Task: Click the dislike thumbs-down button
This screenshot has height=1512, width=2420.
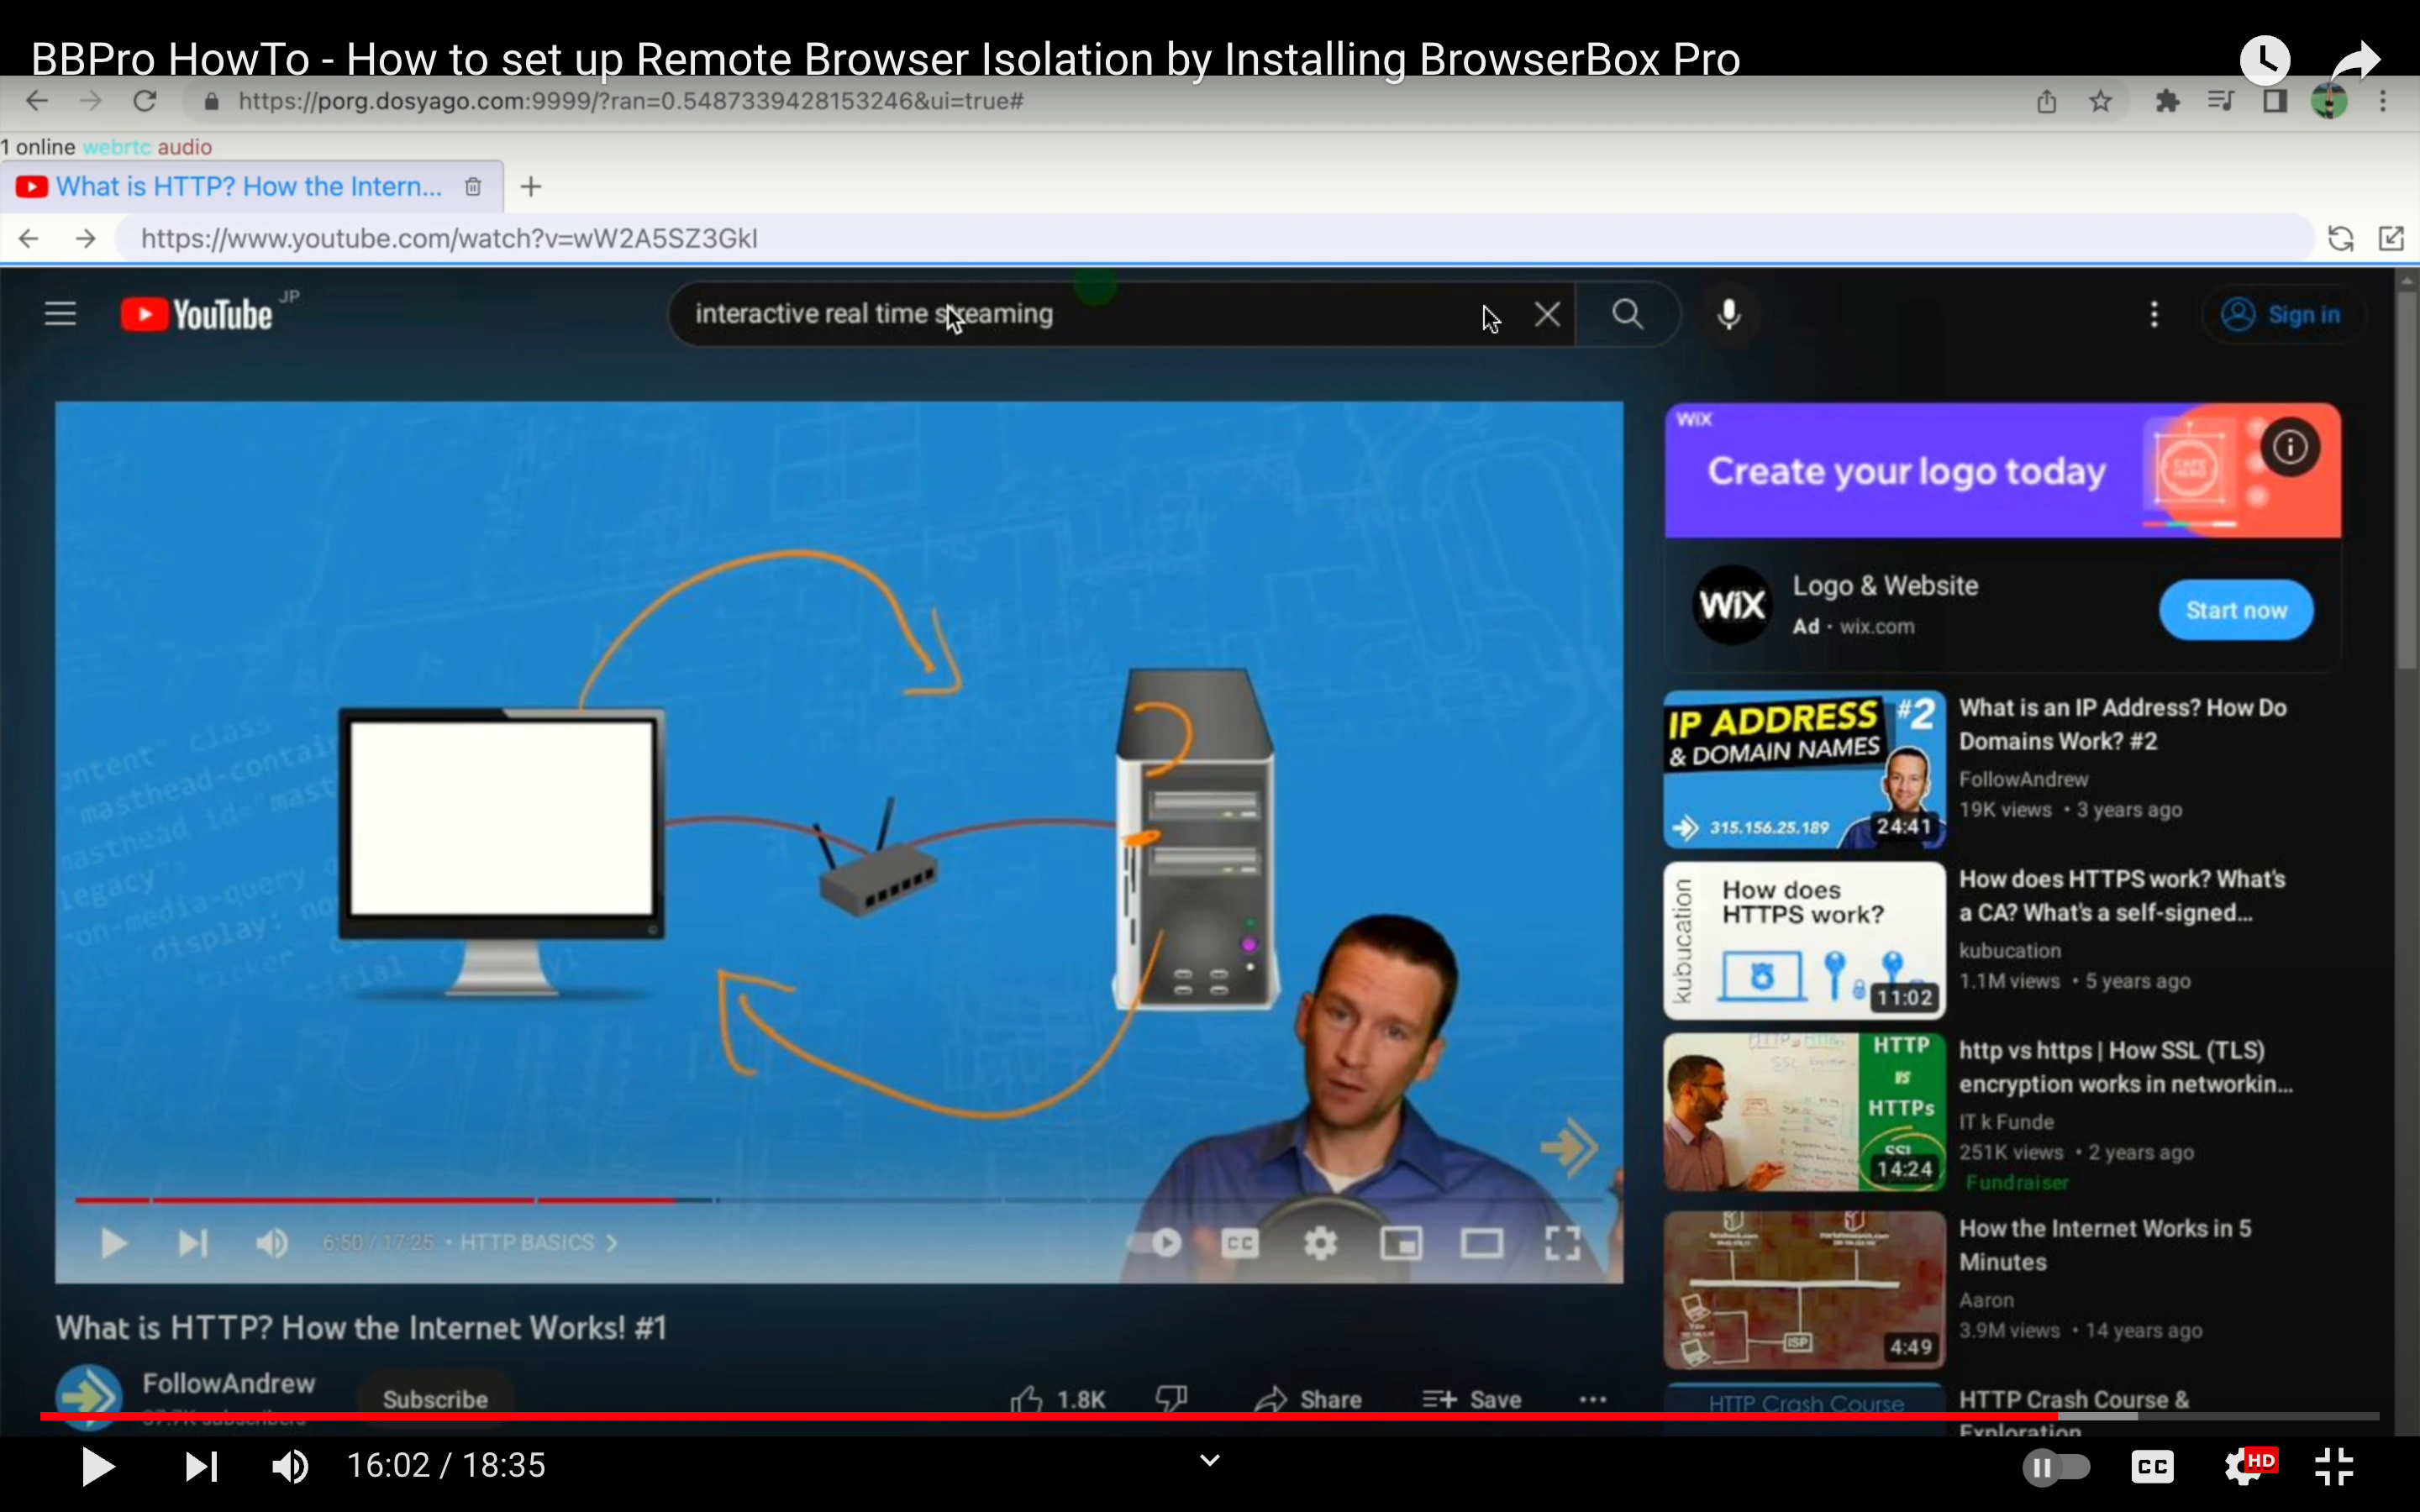Action: point(1171,1398)
